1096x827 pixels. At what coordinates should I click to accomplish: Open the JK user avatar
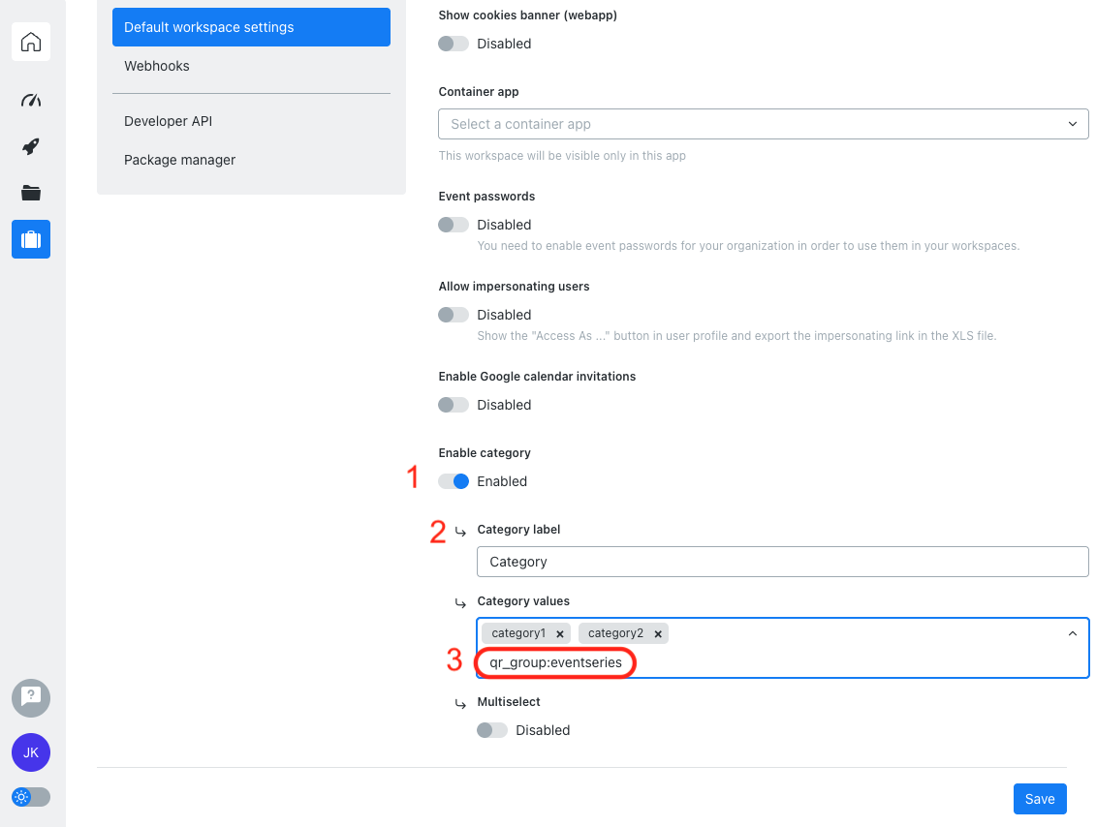tap(31, 752)
